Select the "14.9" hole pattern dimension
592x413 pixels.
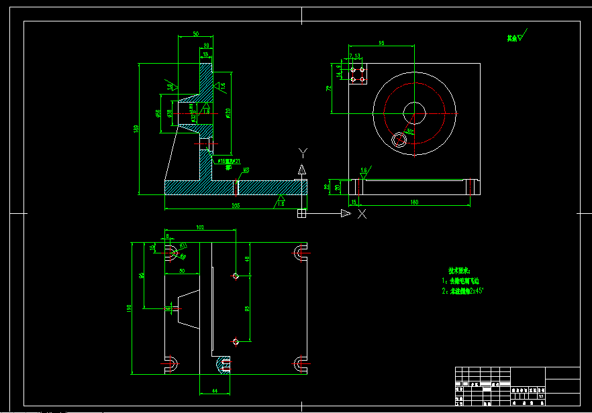point(339,71)
